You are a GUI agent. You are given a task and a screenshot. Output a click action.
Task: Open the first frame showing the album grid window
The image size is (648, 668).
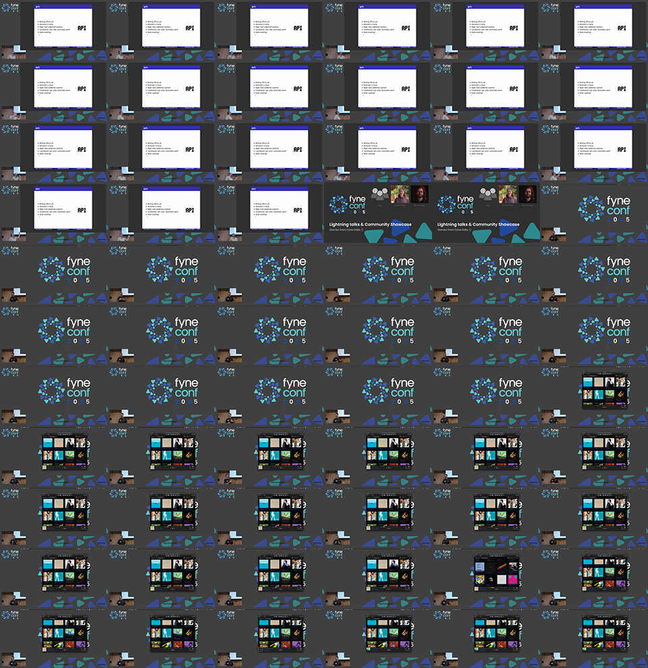pyautogui.click(x=604, y=390)
